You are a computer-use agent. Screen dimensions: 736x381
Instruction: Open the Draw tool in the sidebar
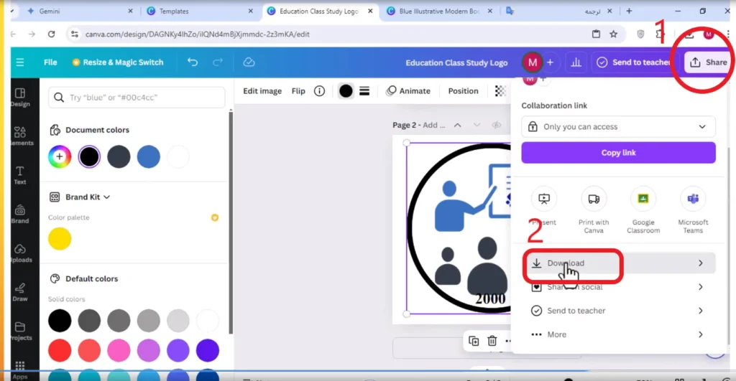coord(19,292)
